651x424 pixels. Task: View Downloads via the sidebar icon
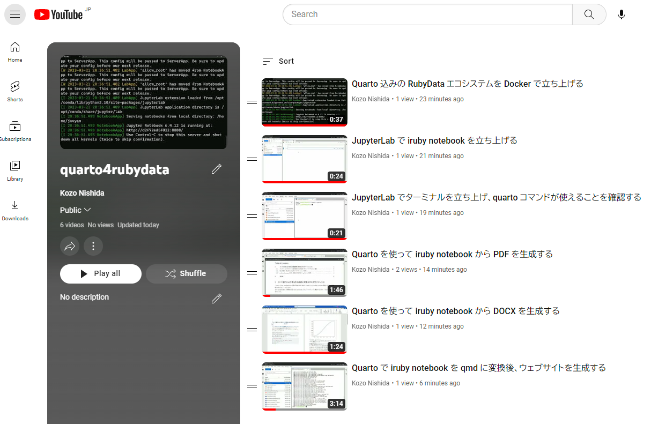coord(15,210)
